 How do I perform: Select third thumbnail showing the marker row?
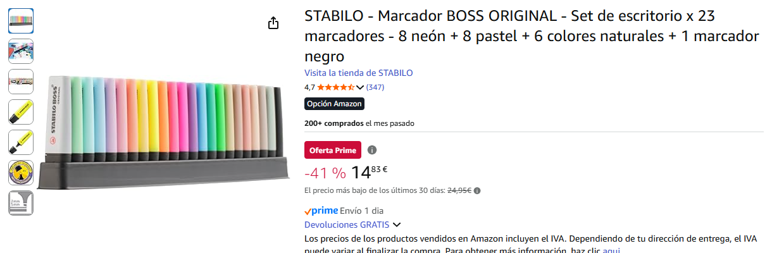(x=21, y=82)
